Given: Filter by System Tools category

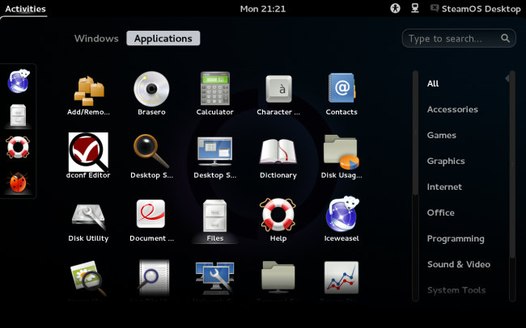Looking at the screenshot, I should pos(456,290).
